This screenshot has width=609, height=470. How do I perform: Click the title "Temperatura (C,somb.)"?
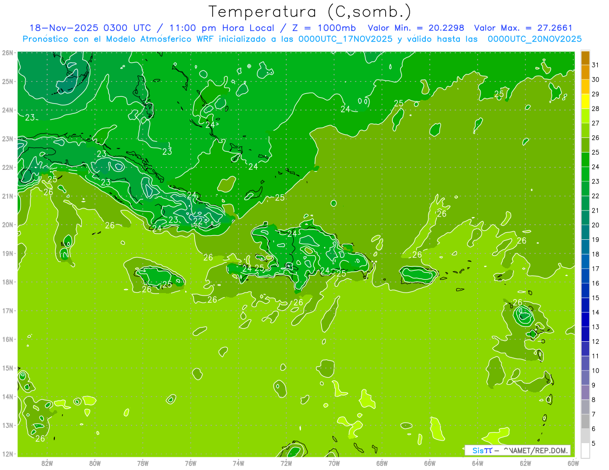pos(311,12)
